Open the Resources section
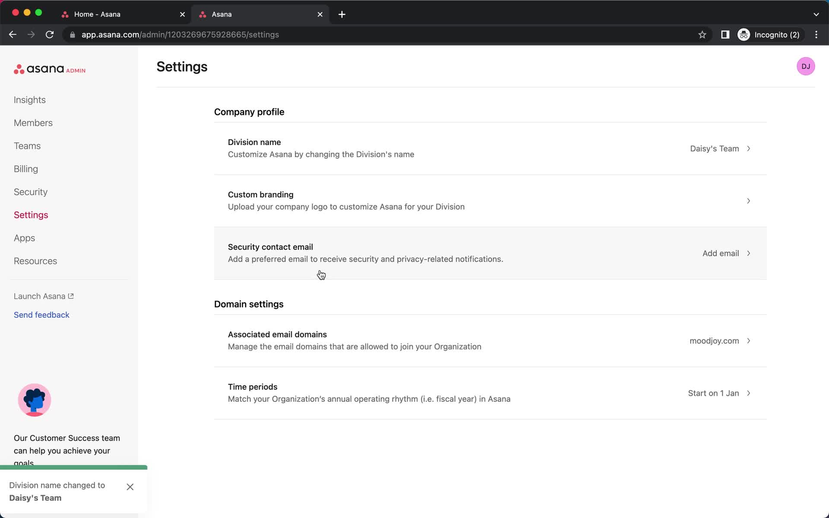This screenshot has width=829, height=518. click(x=35, y=261)
